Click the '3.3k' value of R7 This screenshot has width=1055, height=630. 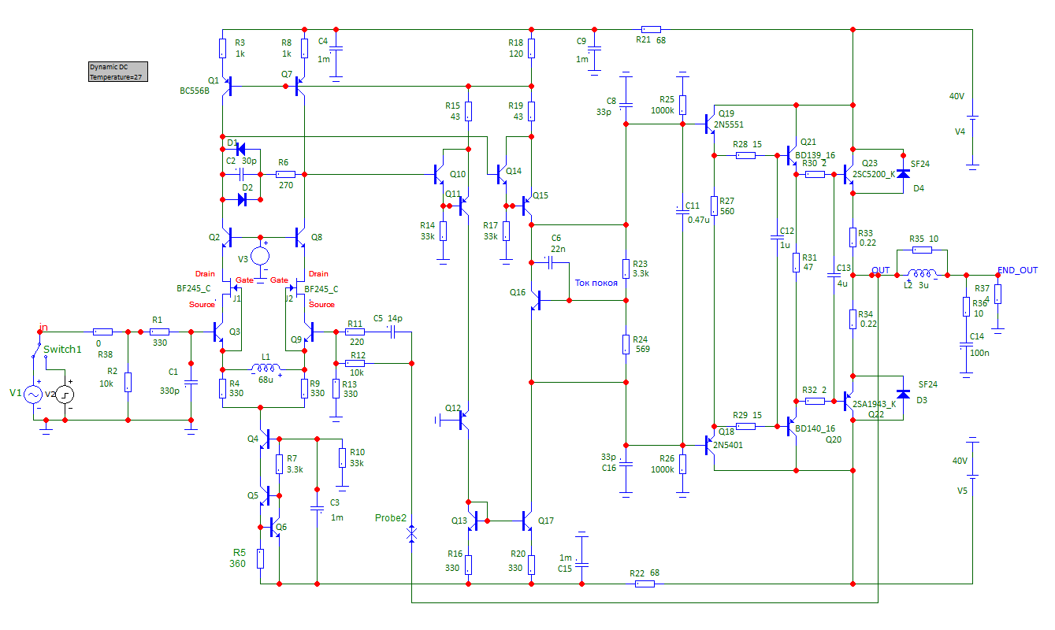coord(295,469)
